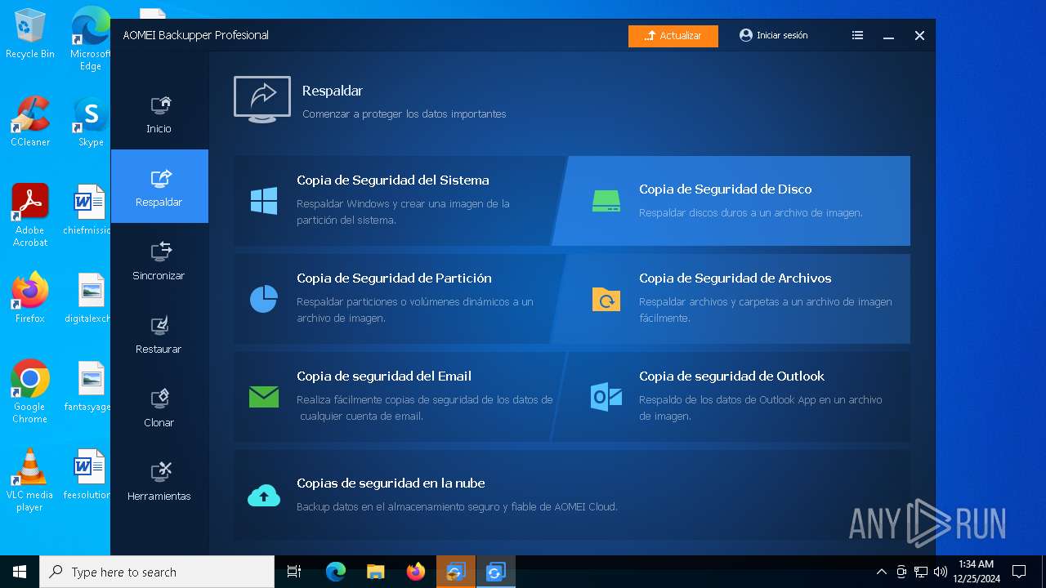This screenshot has width=1046, height=588.
Task: Select the Respaldar sidebar tab
Action: (x=159, y=186)
